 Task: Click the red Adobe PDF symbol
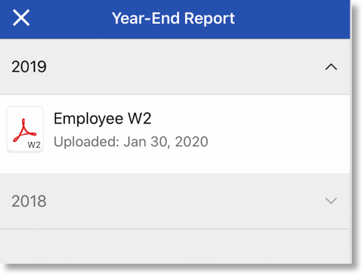[x=25, y=130]
